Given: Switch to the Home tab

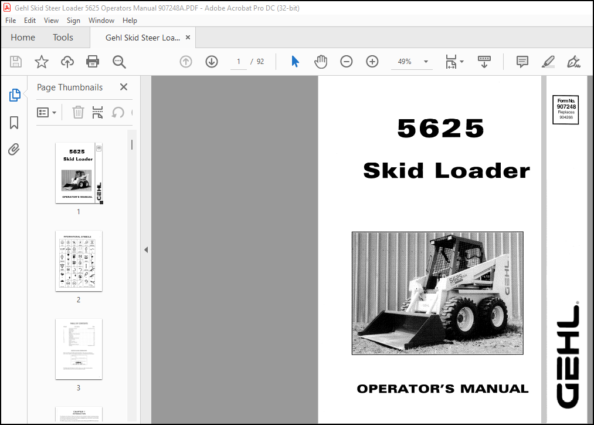Looking at the screenshot, I should 23,37.
